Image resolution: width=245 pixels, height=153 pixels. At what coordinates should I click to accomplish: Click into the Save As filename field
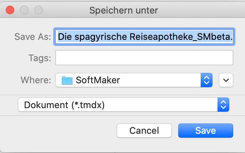coord(144,37)
